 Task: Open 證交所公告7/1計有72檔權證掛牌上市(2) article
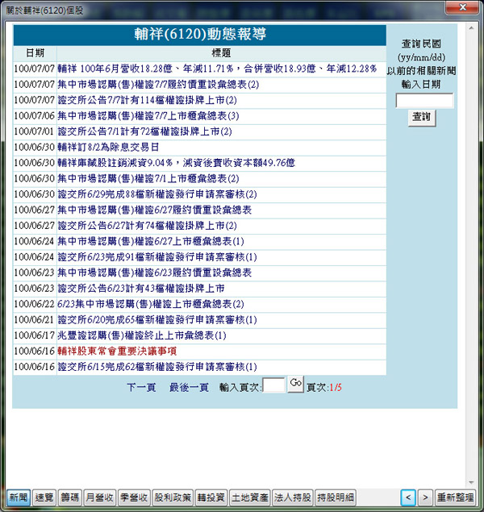point(144,131)
